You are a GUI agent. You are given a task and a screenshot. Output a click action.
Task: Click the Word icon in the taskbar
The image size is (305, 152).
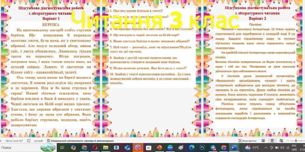[x=234, y=147]
